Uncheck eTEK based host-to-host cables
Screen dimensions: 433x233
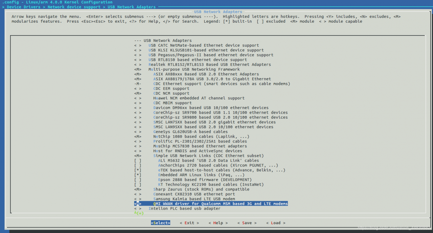pyautogui.click(x=138, y=170)
